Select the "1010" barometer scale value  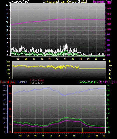click(109, 19)
